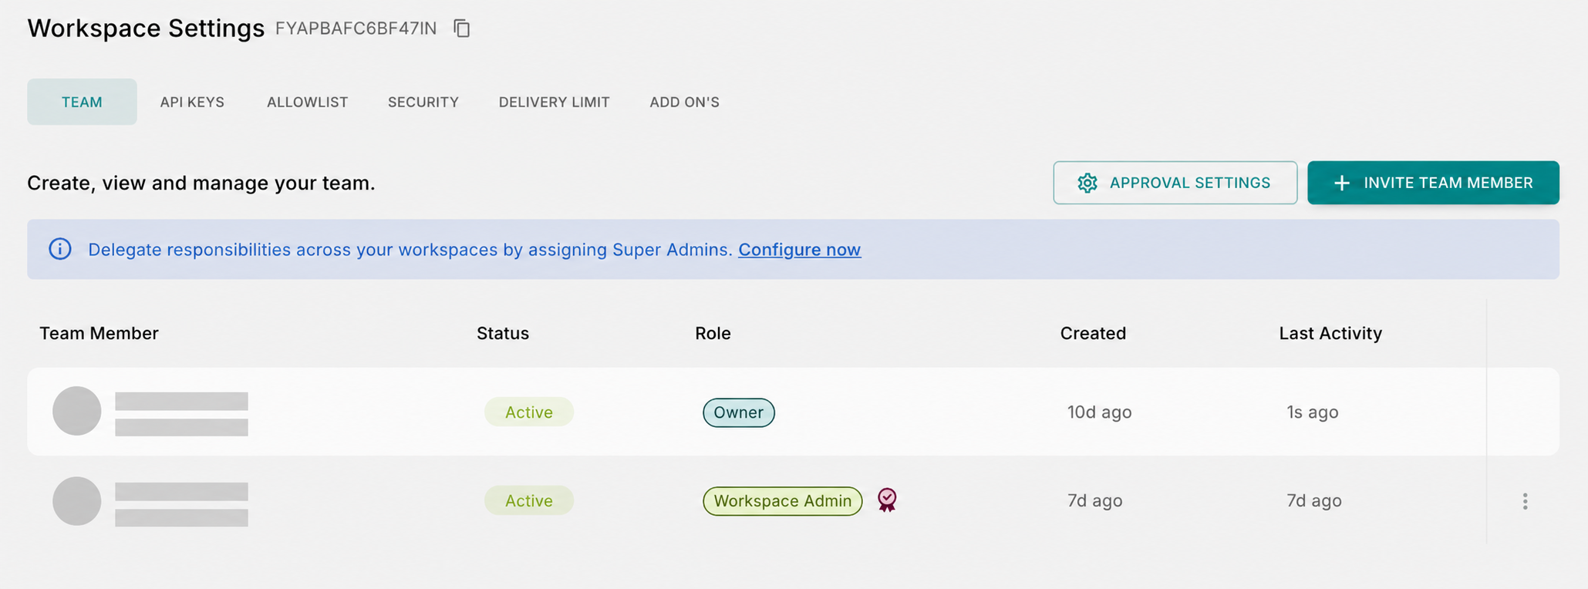The image size is (1588, 589).
Task: Open Approval Settings
Action: pyautogui.click(x=1175, y=183)
